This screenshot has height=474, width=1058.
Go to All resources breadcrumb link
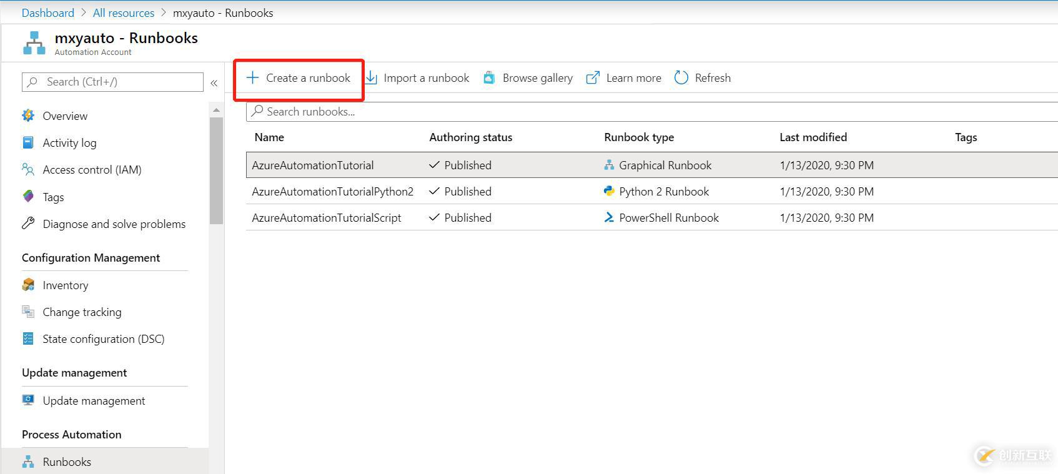(124, 12)
